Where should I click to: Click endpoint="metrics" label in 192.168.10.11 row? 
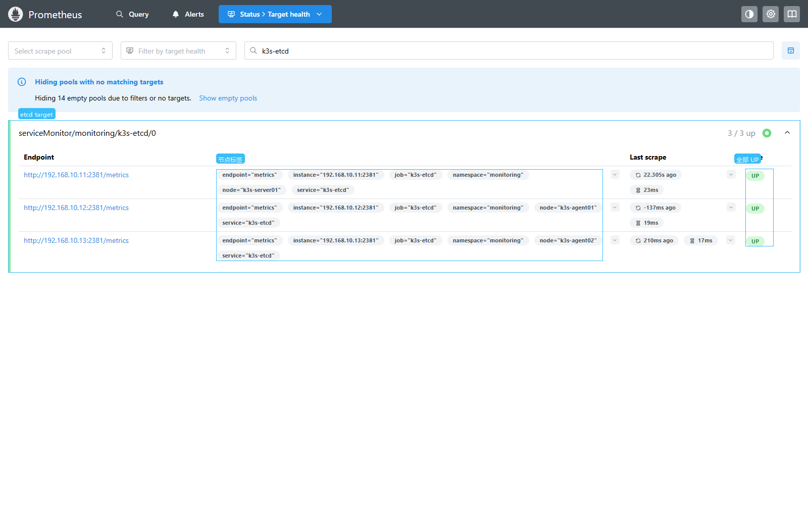pos(250,175)
